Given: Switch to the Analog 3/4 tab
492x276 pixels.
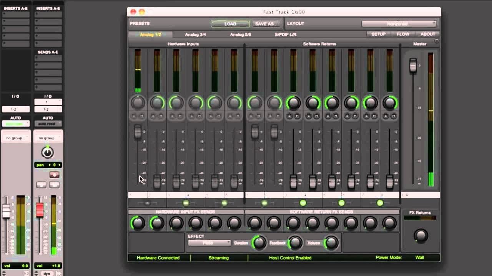Looking at the screenshot, I should pos(195,34).
